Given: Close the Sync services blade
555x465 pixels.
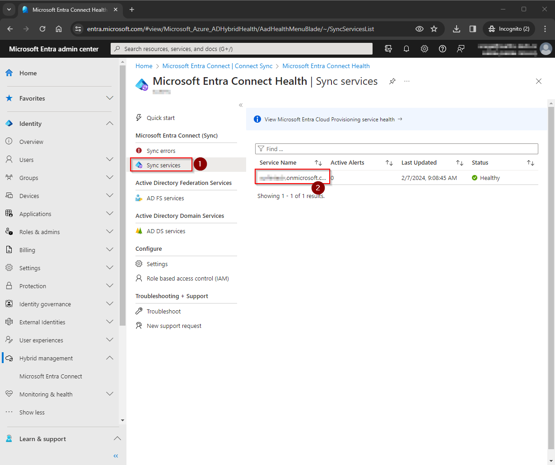Looking at the screenshot, I should 538,81.
